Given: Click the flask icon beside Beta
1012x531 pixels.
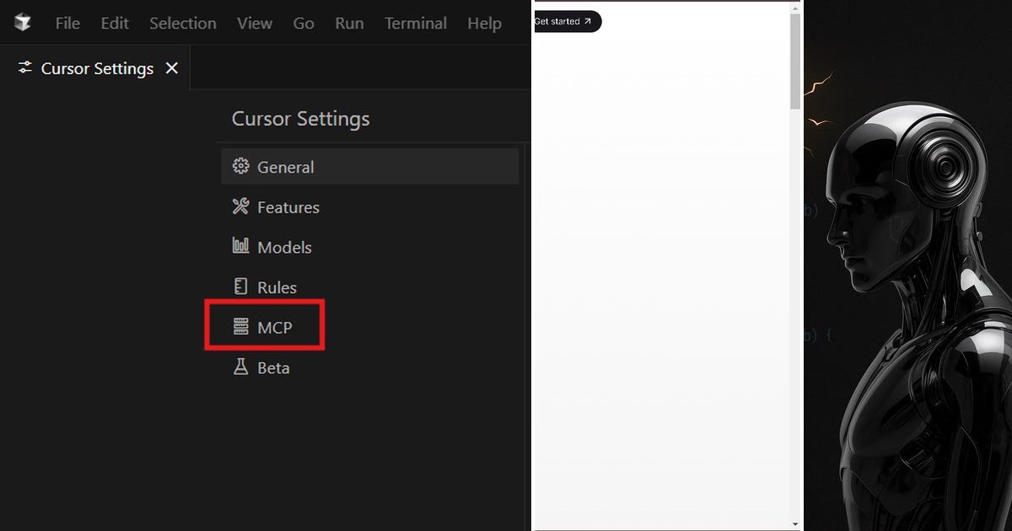Looking at the screenshot, I should 240,367.
